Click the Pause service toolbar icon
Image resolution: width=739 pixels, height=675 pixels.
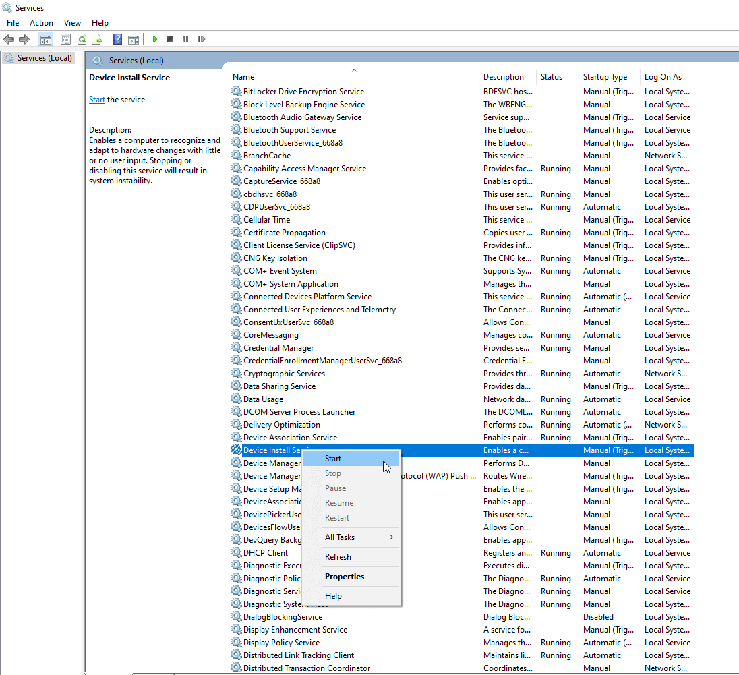click(x=185, y=38)
